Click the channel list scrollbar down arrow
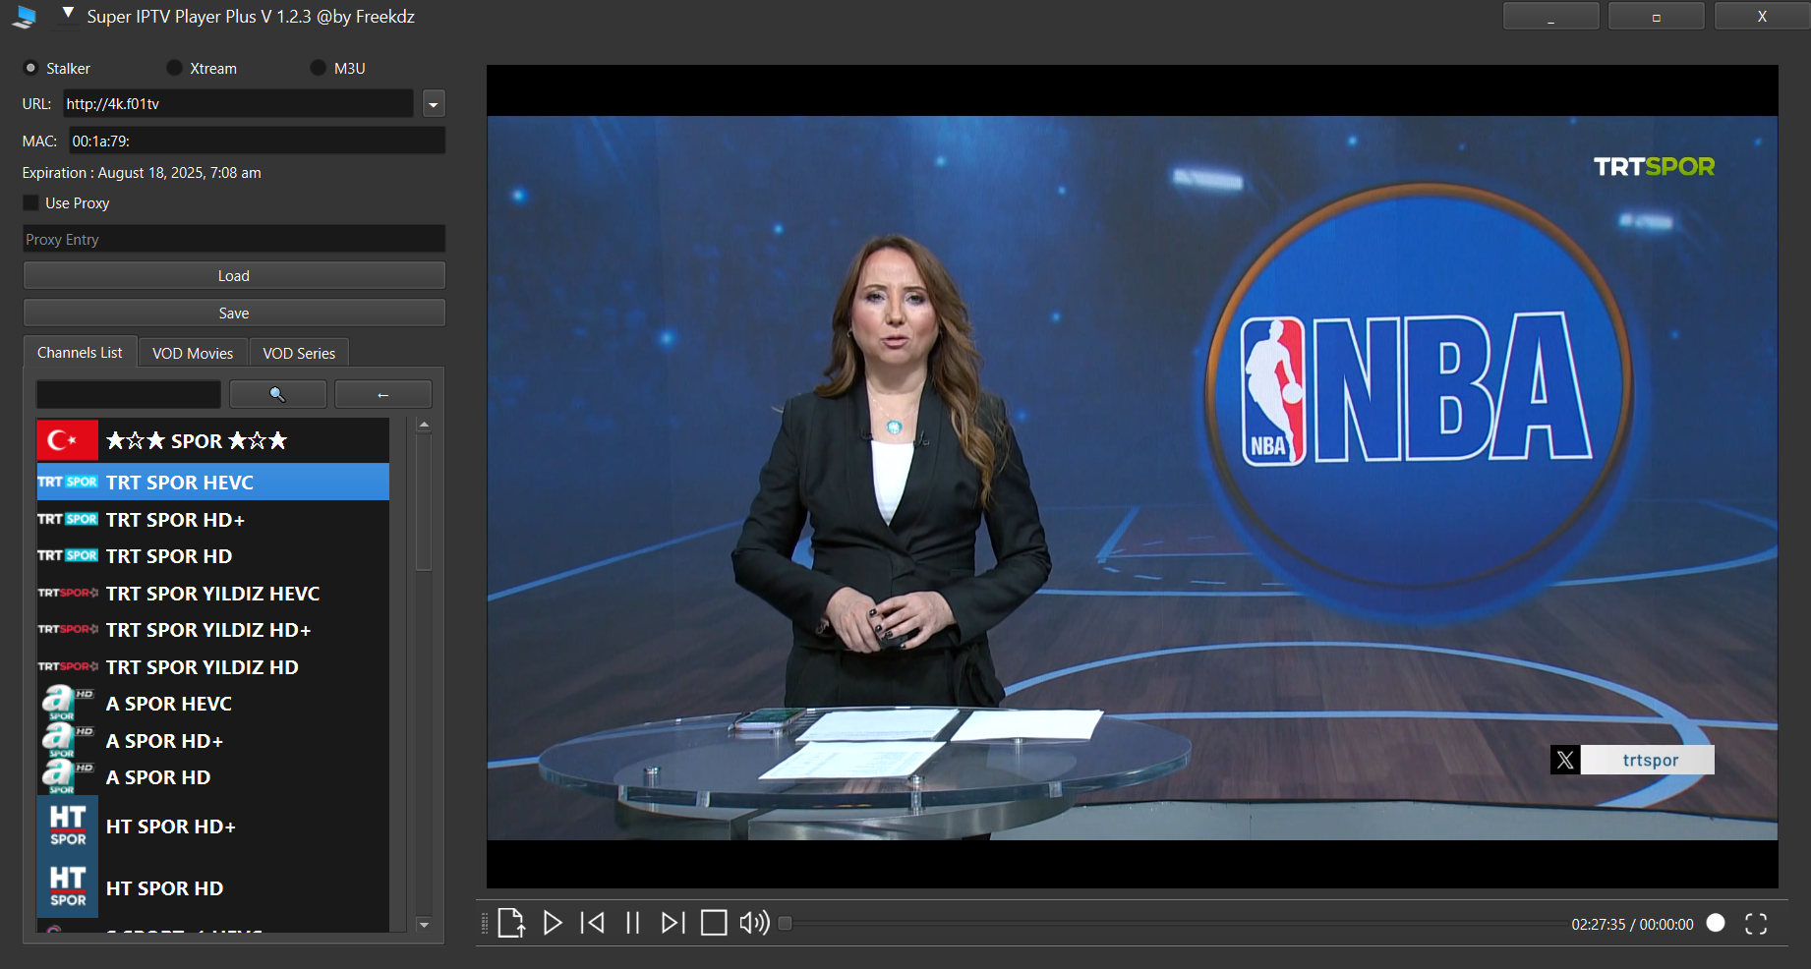This screenshot has width=1811, height=969. 424,924
